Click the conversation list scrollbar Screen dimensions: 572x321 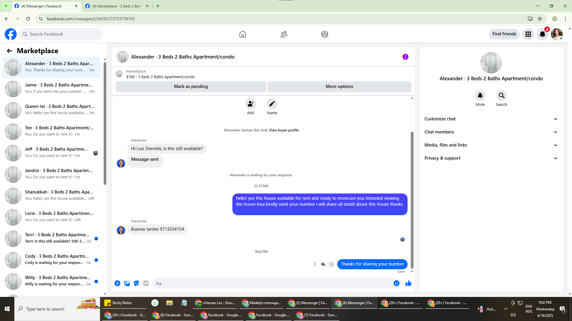pos(105,123)
